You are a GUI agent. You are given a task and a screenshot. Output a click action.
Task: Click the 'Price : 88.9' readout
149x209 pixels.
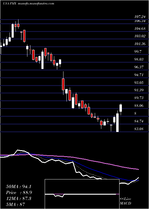19,193
